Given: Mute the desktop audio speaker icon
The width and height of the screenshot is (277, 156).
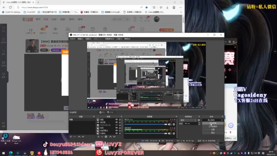Looking at the screenshot, I should coord(170,133).
